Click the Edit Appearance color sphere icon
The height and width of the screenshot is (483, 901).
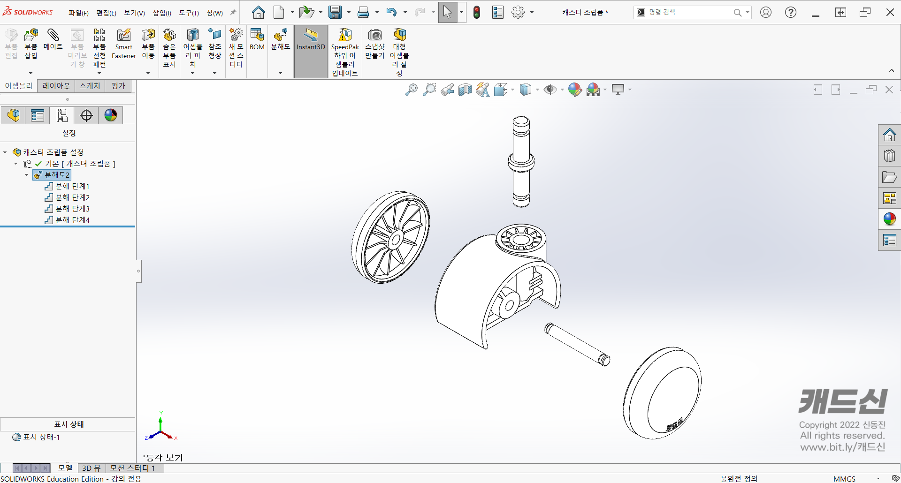[x=575, y=90]
